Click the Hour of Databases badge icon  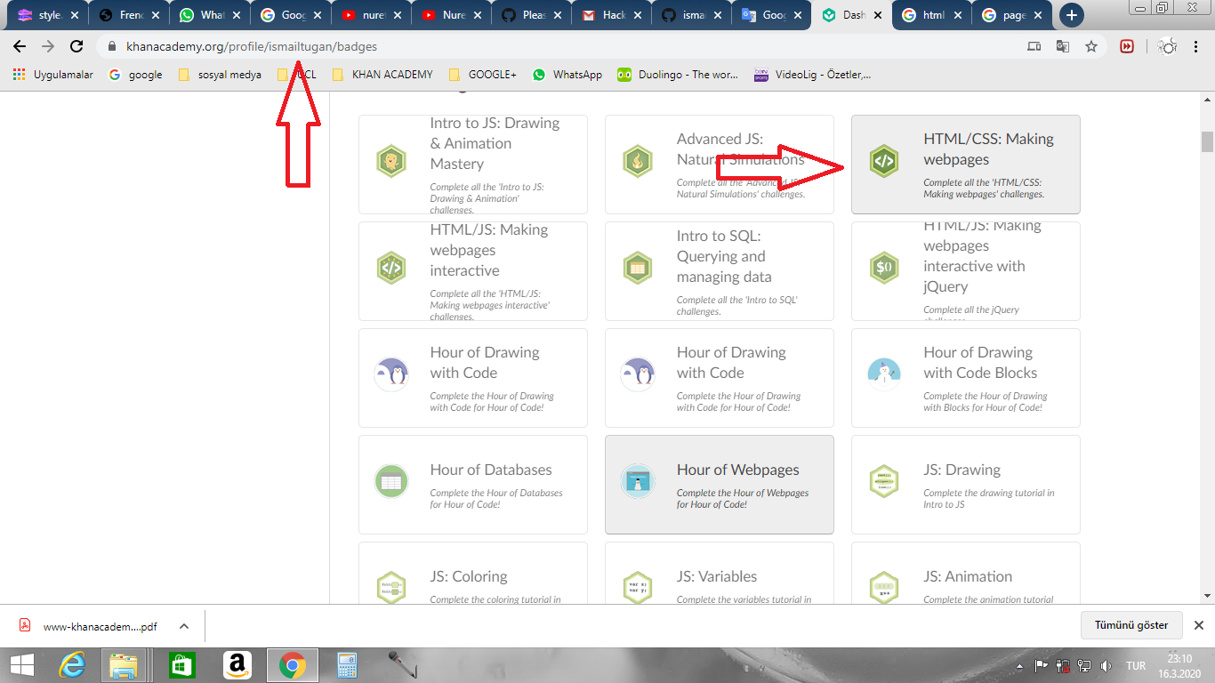coord(390,481)
